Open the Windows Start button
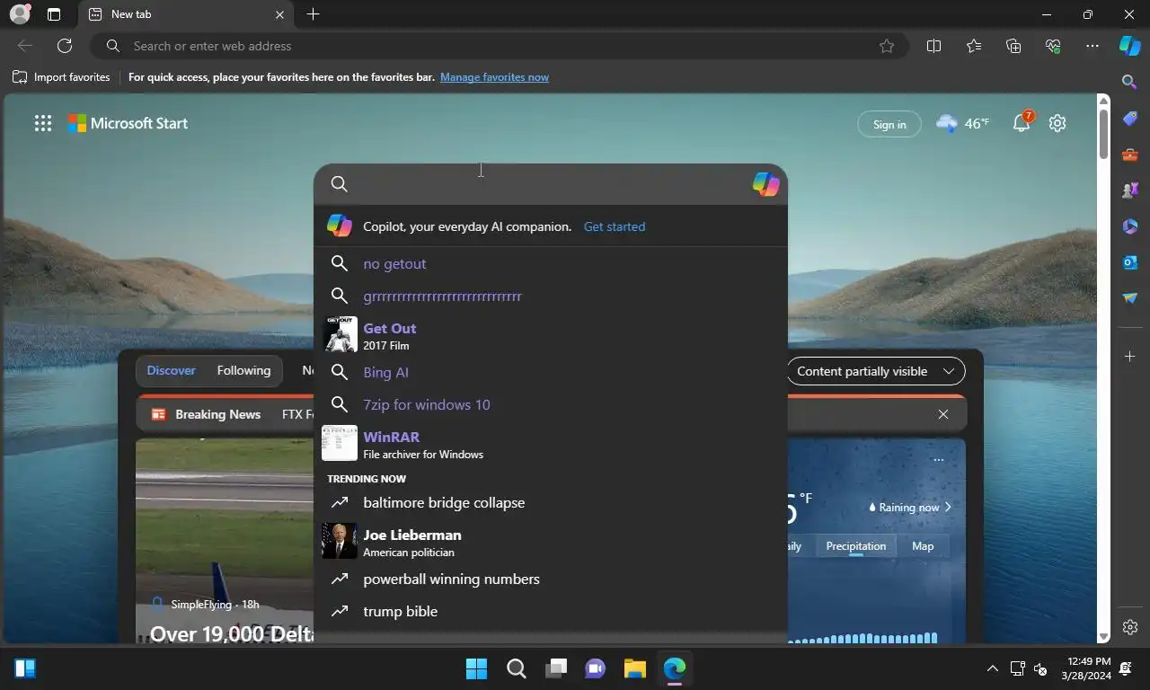The height and width of the screenshot is (690, 1150). [x=476, y=668]
